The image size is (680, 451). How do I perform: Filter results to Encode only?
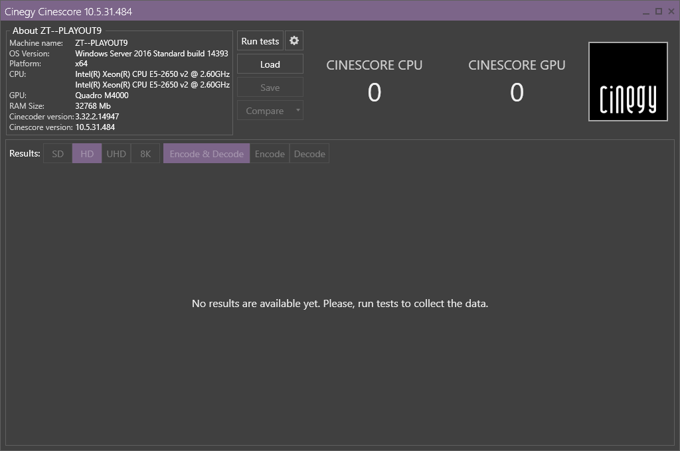tap(270, 154)
